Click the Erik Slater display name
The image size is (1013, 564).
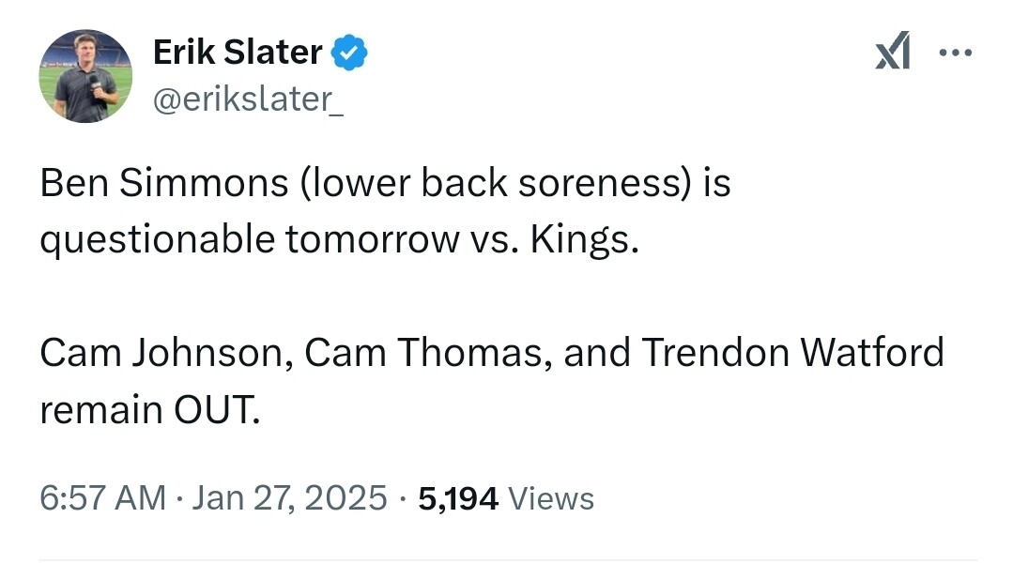[238, 53]
